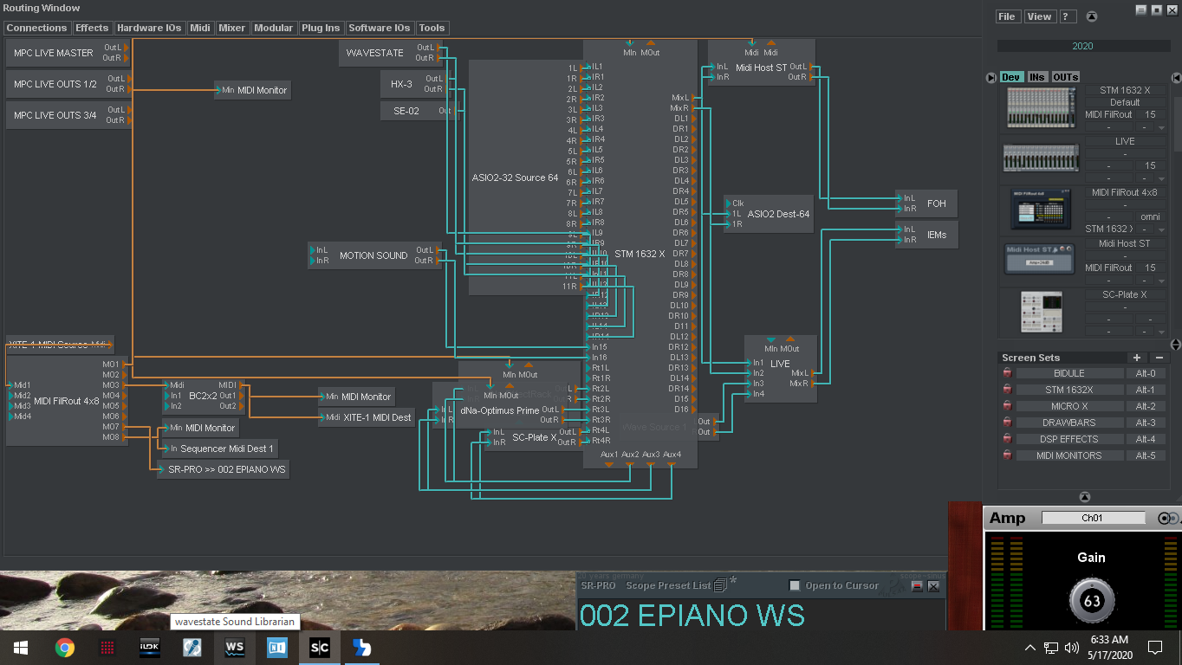Open the Scope Preset List icon
Image resolution: width=1182 pixels, height=665 pixels.
720,586
